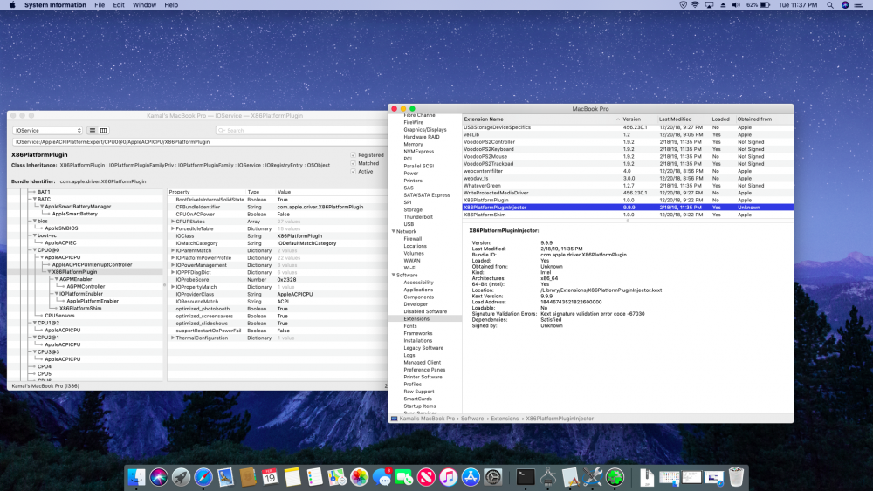Select VoodooPS2Controller extension row
This screenshot has width=873, height=491.
[628, 142]
